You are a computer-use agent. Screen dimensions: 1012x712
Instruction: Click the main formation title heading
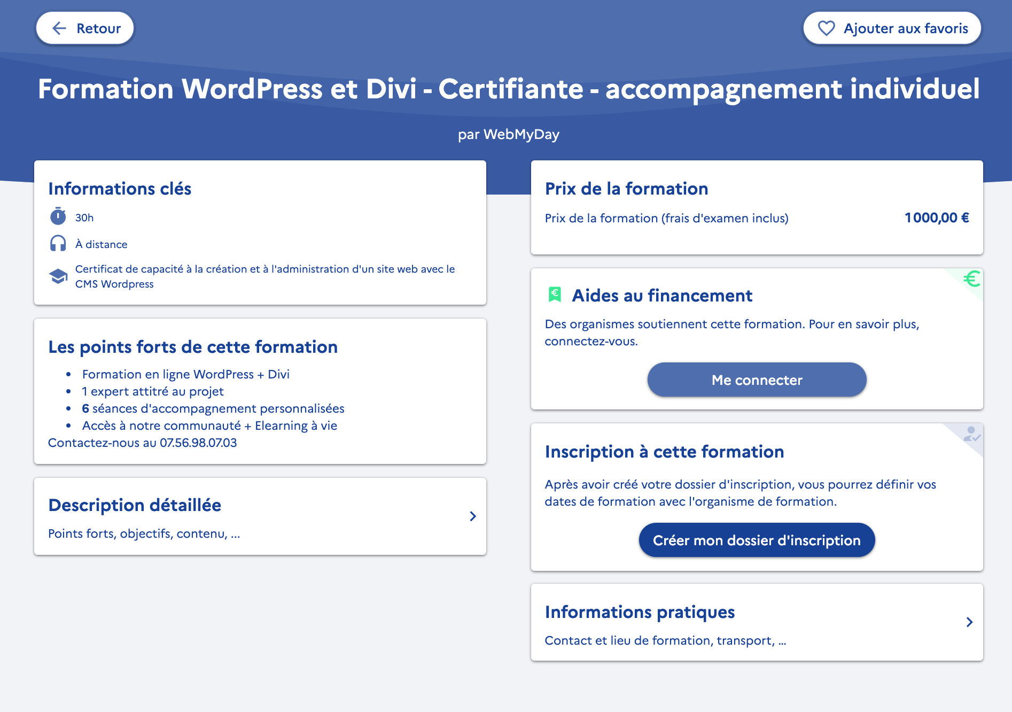[509, 89]
